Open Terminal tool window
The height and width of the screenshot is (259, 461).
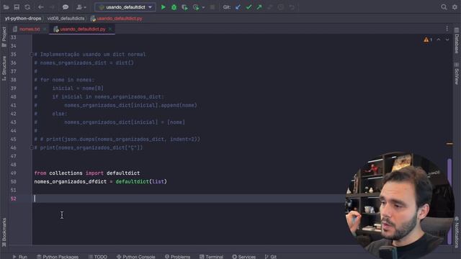pyautogui.click(x=211, y=257)
